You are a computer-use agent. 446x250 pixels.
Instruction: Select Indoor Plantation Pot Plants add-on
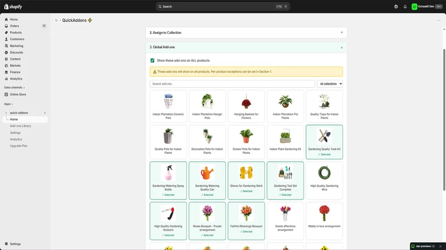(285, 106)
